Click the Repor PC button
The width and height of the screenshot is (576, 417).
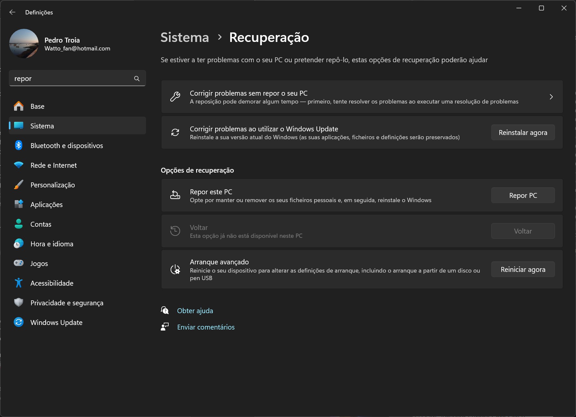click(523, 196)
